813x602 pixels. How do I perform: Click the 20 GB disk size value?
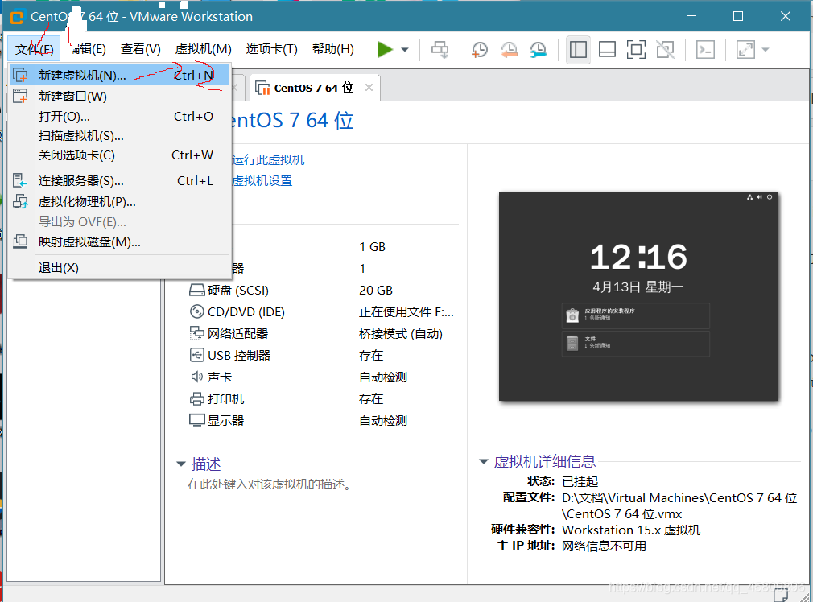coord(376,291)
